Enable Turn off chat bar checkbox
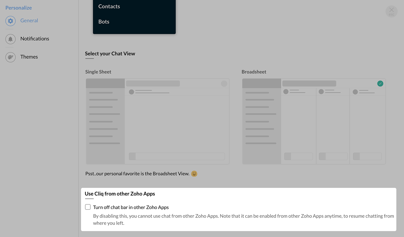The height and width of the screenshot is (237, 404). tap(88, 207)
